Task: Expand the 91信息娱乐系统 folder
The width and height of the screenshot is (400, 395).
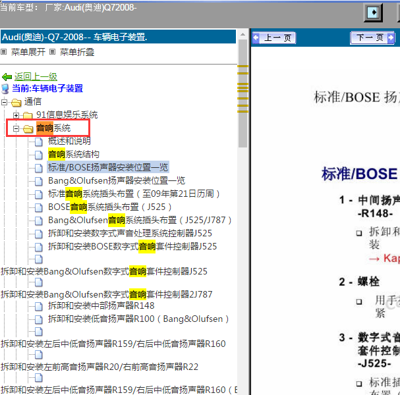Action: coord(16,115)
